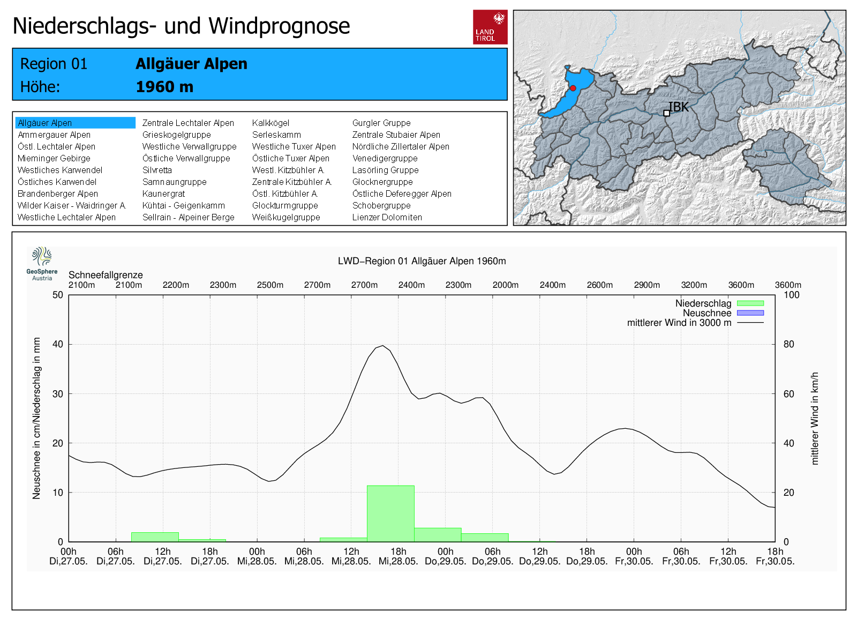Open Kühtai - Geigenkamm region
The height and width of the screenshot is (618, 857).
184,205
